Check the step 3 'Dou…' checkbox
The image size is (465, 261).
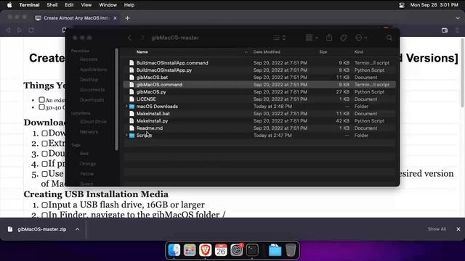(44, 154)
